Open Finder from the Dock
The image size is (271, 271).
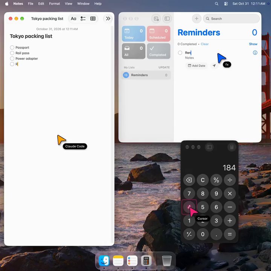point(104,261)
